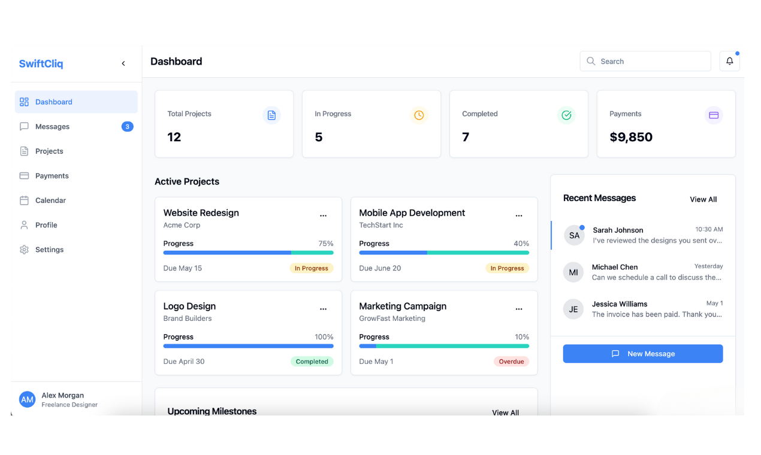This screenshot has height=455, width=761.
Task: Click the Overdue status badge
Action: point(511,362)
